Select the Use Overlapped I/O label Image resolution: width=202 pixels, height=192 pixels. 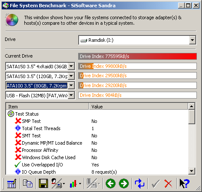coord(42,165)
